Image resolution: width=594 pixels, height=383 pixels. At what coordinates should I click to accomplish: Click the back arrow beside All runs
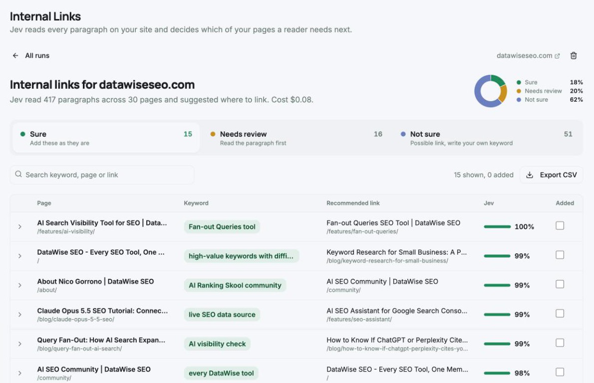[x=15, y=56]
